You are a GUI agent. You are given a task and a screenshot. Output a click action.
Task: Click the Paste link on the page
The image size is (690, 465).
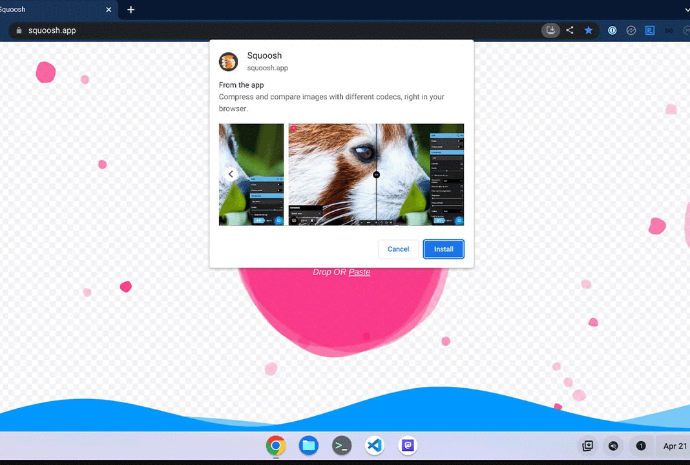[359, 272]
